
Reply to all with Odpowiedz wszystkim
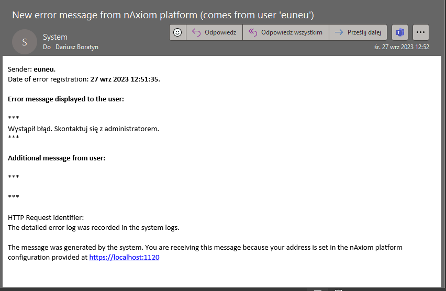pos(285,32)
